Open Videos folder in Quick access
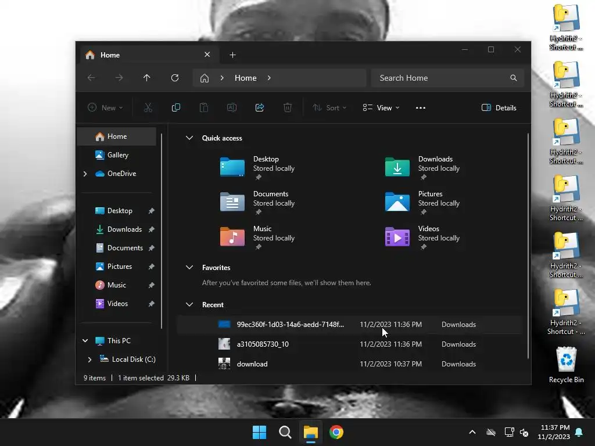The image size is (595, 446). click(422, 237)
